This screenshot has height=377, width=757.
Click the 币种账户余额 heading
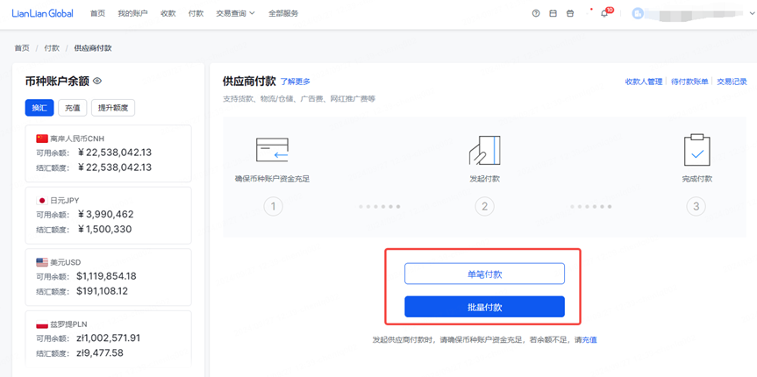pyautogui.click(x=57, y=81)
